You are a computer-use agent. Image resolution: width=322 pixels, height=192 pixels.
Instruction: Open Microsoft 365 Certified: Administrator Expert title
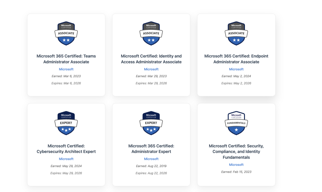click(x=151, y=148)
